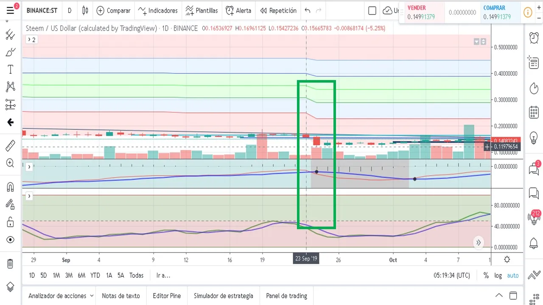Jump to latest bar with double-arrow button
543x305 pixels.
coord(478,242)
